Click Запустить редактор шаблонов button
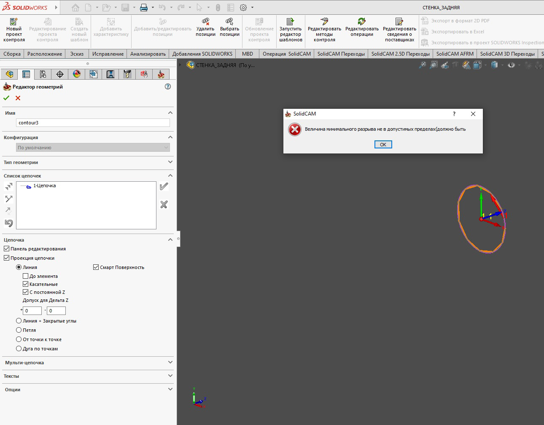This screenshot has height=425, width=544. click(x=291, y=30)
